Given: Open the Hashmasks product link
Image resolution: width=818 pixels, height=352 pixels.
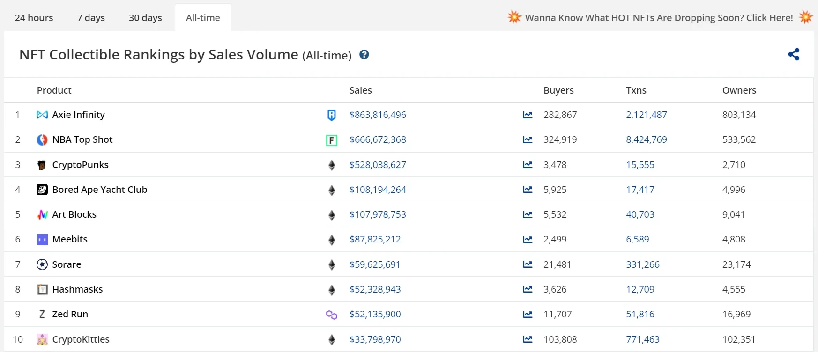Looking at the screenshot, I should tap(77, 289).
